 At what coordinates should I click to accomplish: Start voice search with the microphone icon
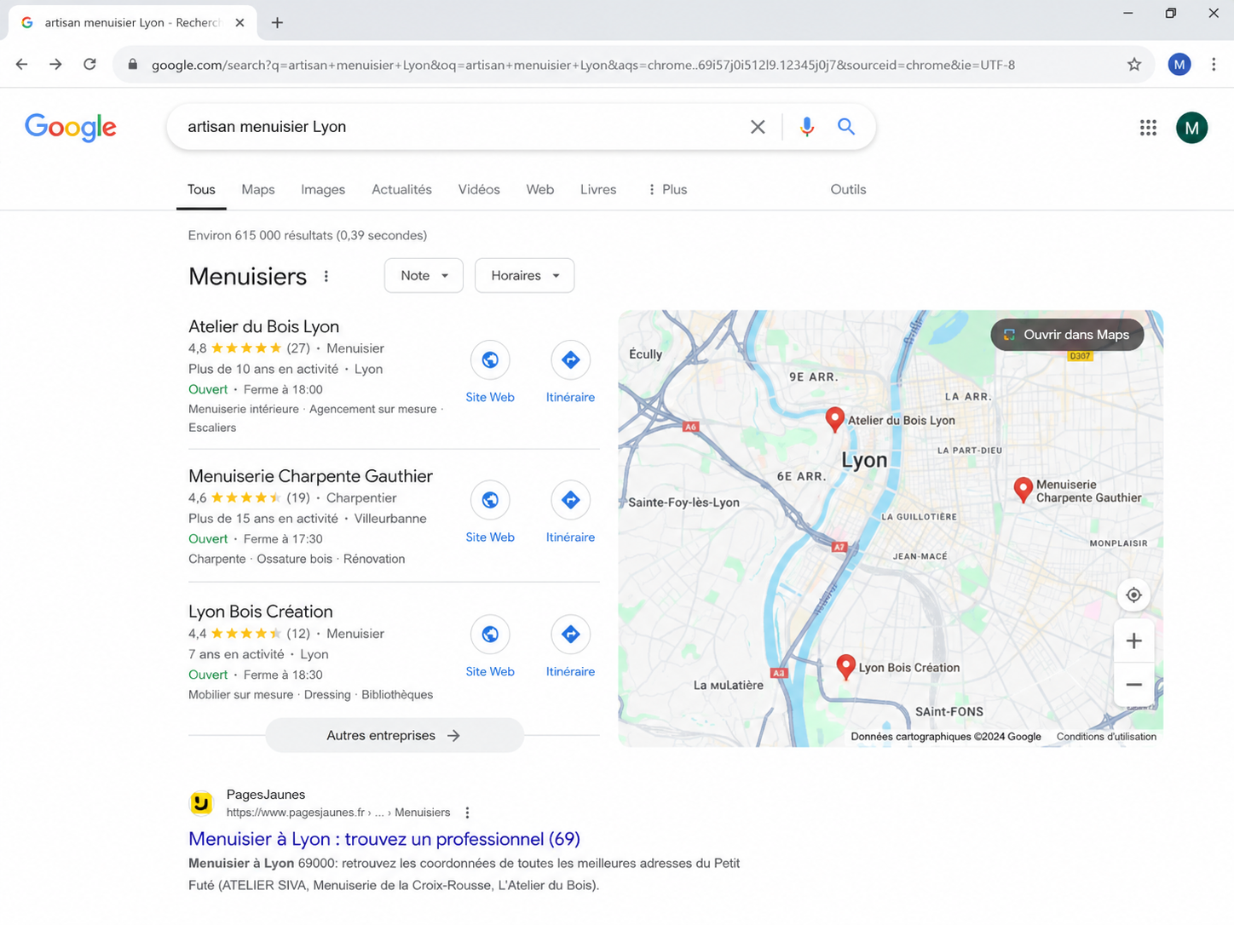[x=806, y=127]
